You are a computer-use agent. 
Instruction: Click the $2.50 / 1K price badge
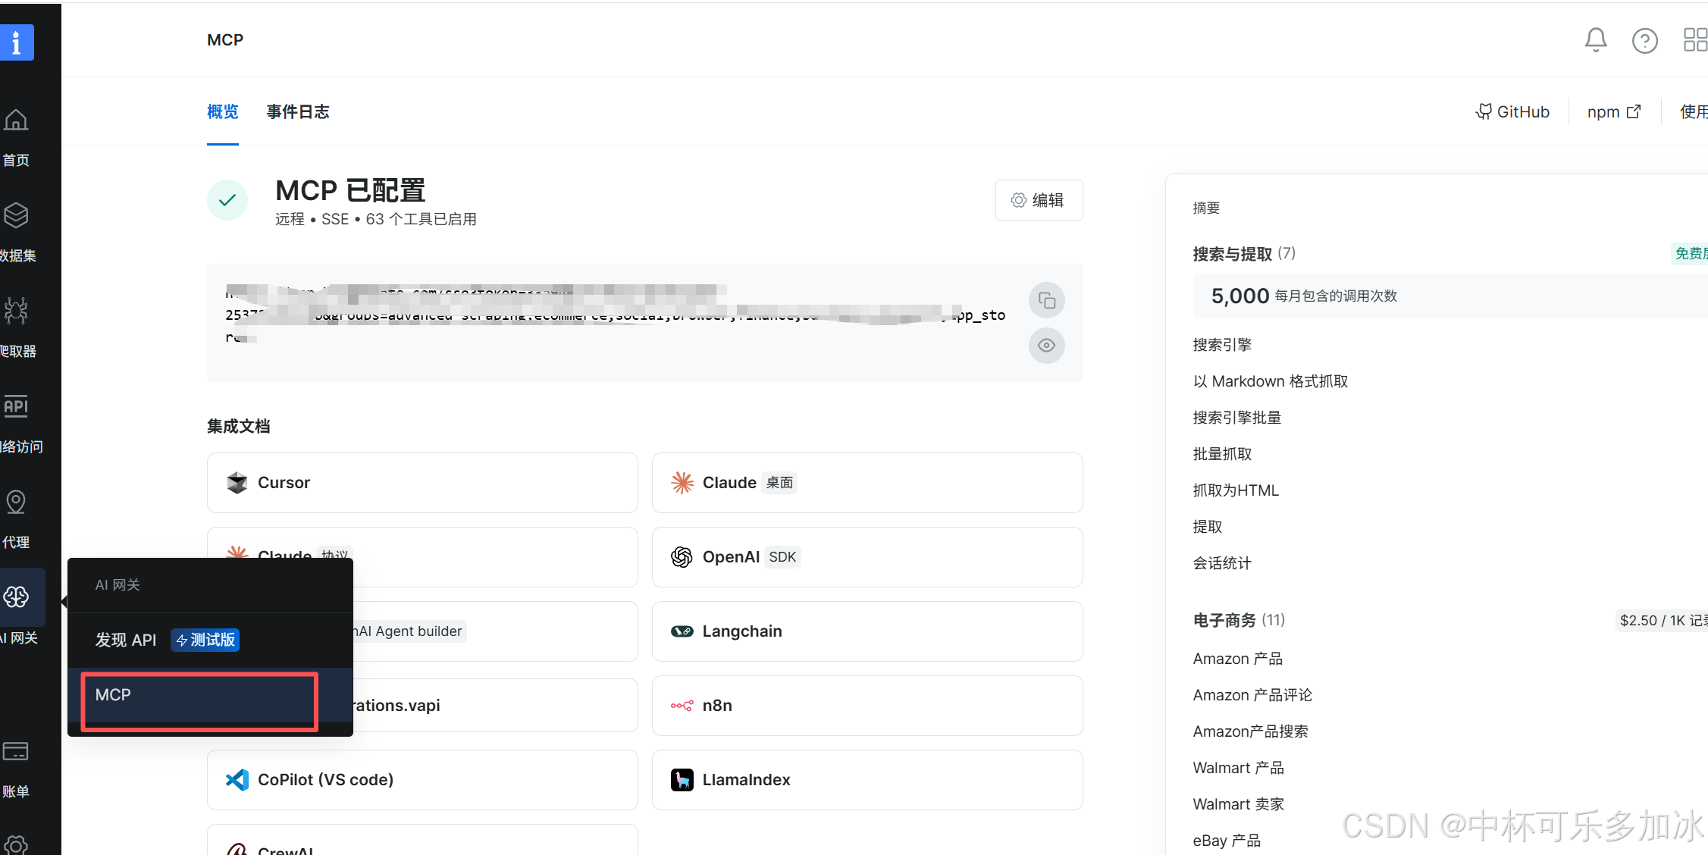1662,621
